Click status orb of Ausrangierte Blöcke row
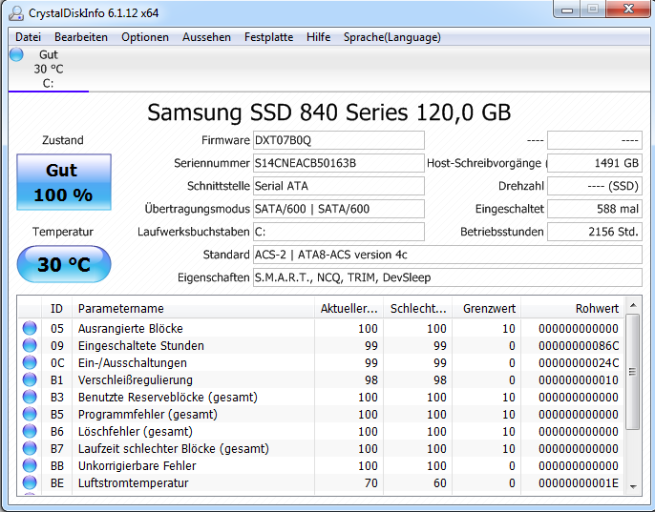This screenshot has width=655, height=512. (x=30, y=328)
